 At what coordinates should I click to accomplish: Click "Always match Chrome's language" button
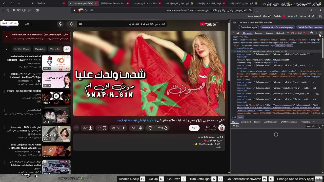click(x=277, y=27)
